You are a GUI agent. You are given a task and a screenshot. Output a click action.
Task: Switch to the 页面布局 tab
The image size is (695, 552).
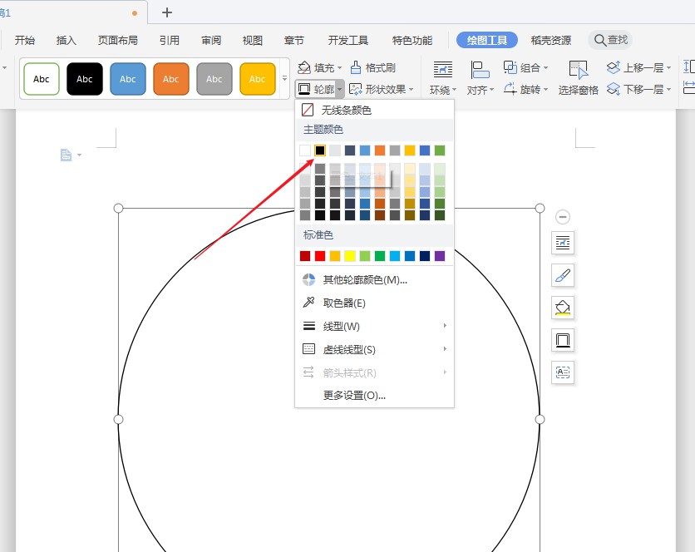pyautogui.click(x=118, y=41)
